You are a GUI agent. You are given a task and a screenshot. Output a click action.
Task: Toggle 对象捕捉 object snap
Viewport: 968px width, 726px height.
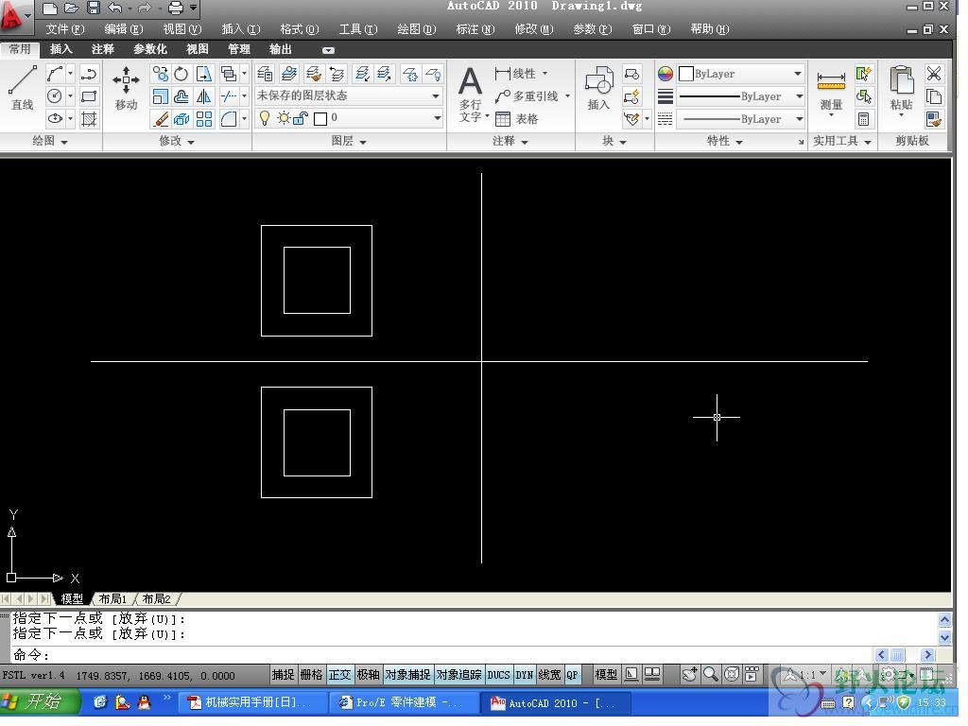pyautogui.click(x=407, y=675)
